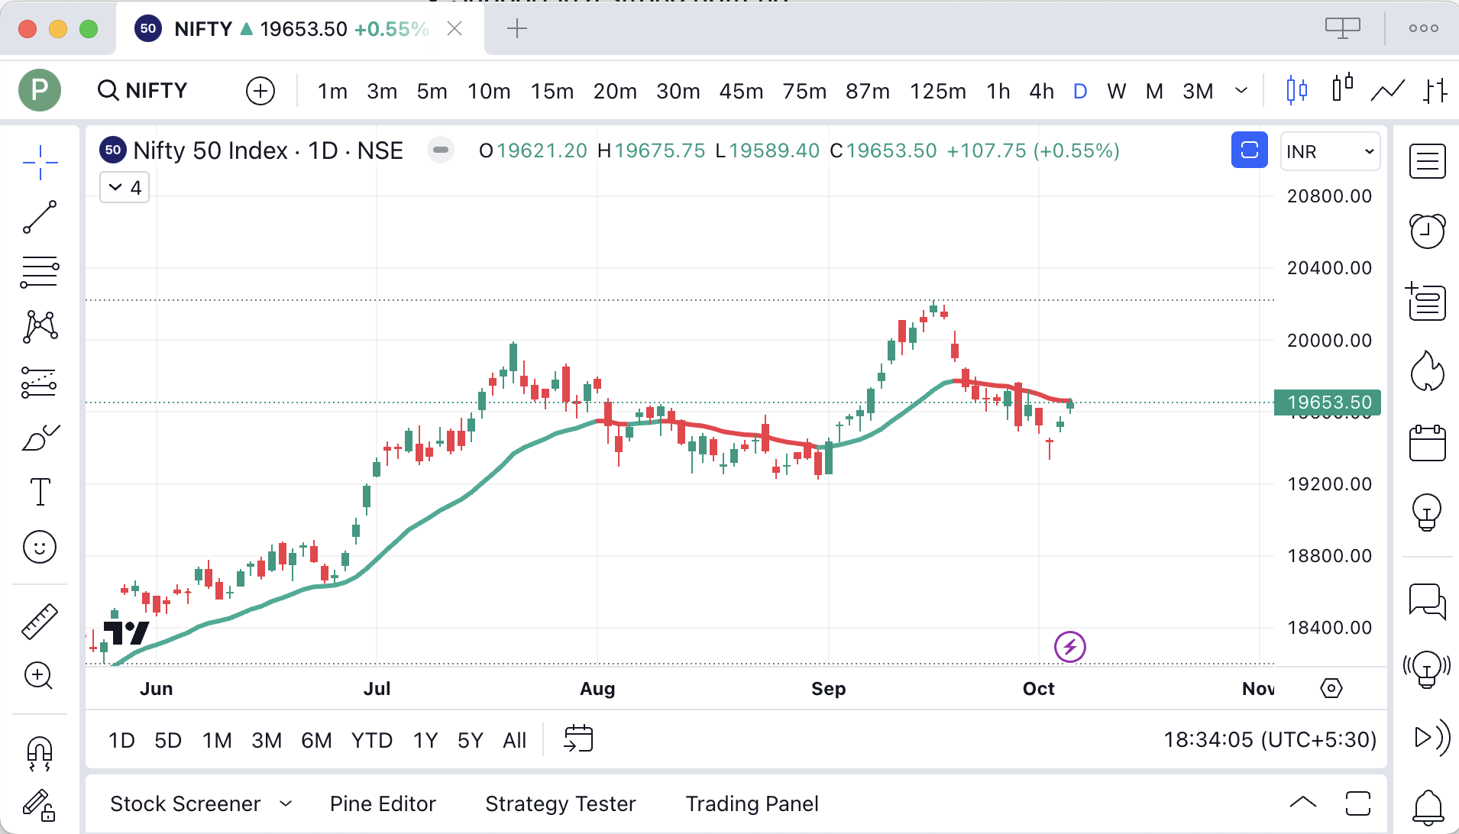
Task: Select the crosshair cursor tool
Action: coord(40,162)
